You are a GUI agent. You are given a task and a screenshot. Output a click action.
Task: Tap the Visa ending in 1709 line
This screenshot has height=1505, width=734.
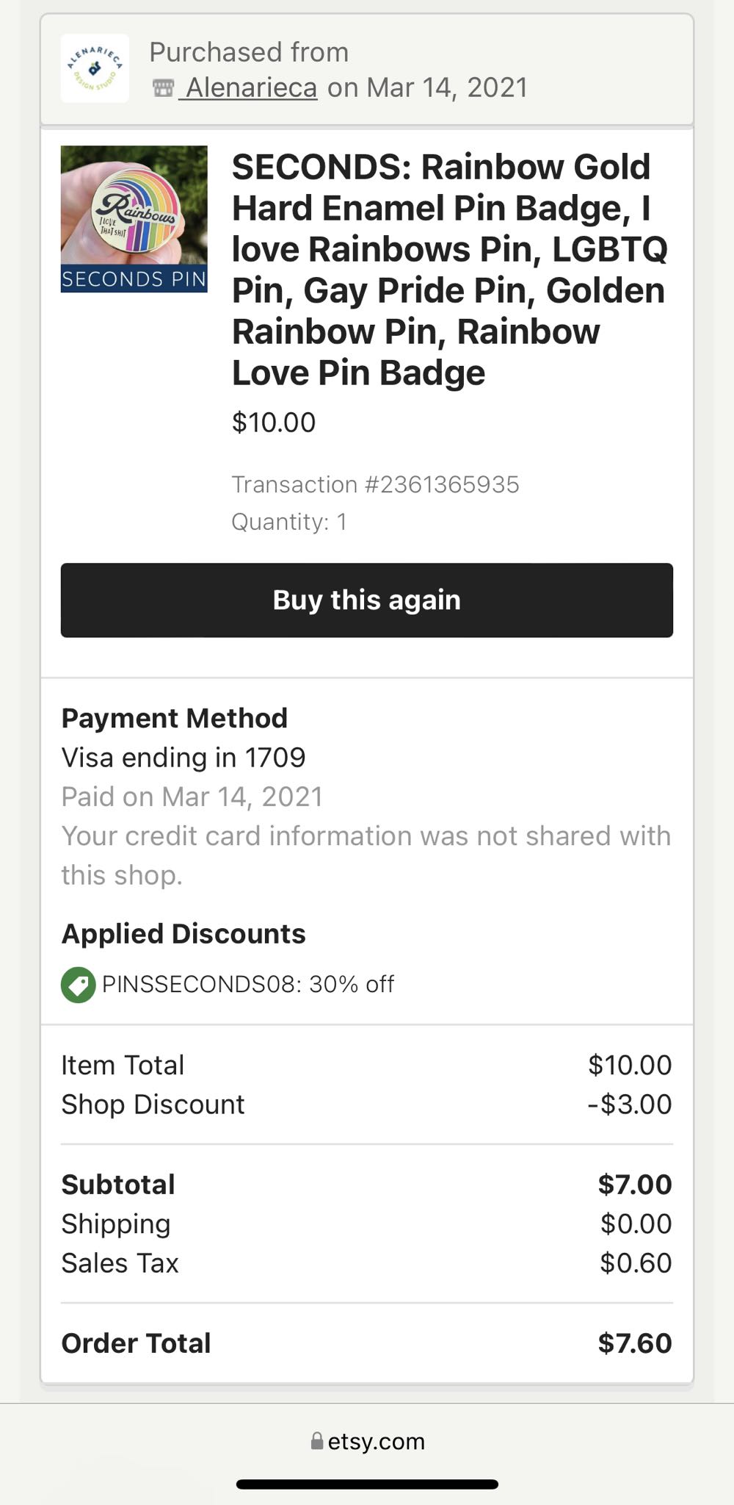pyautogui.click(x=183, y=758)
